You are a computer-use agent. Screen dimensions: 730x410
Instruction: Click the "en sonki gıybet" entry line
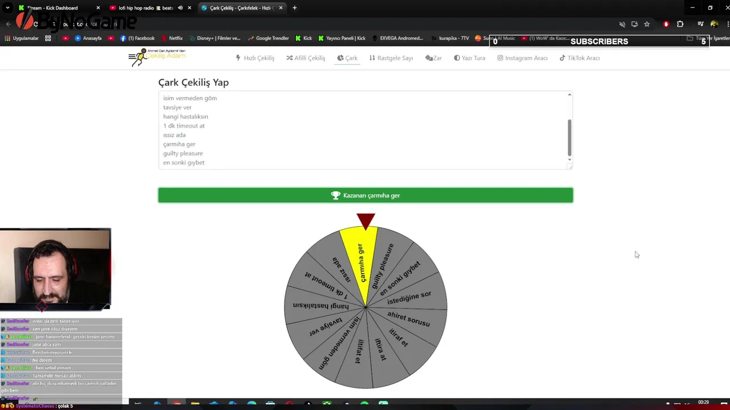184,163
